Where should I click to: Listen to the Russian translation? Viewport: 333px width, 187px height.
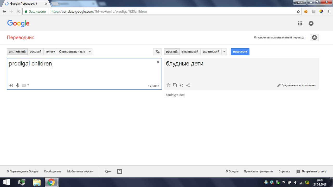(181, 85)
